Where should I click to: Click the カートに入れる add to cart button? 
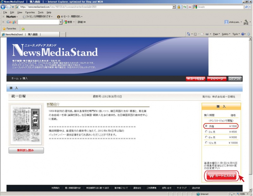221,176
